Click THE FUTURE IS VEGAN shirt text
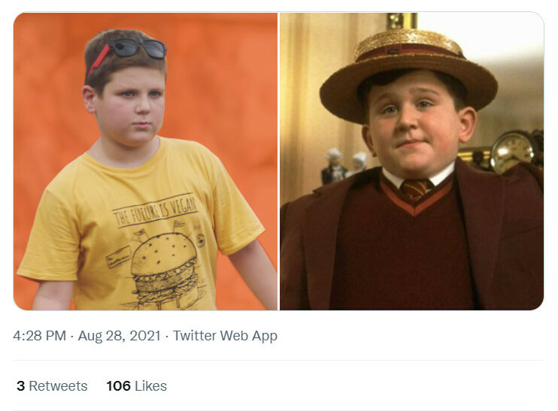The image size is (558, 411). pyautogui.click(x=155, y=210)
